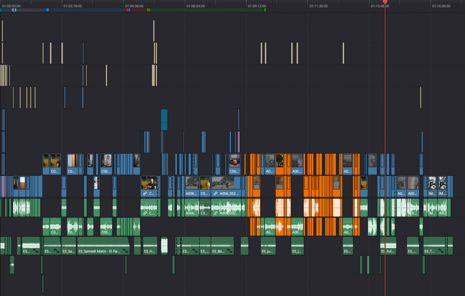Select the blue marker near 01:02:18:00
Image resolution: width=465 pixels, height=296 pixels.
(x=47, y=10)
